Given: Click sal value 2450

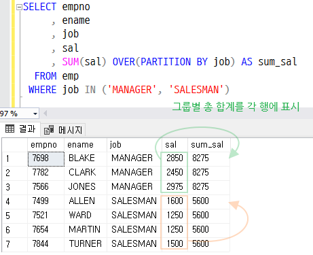Looking at the screenshot, I should pos(174,173).
